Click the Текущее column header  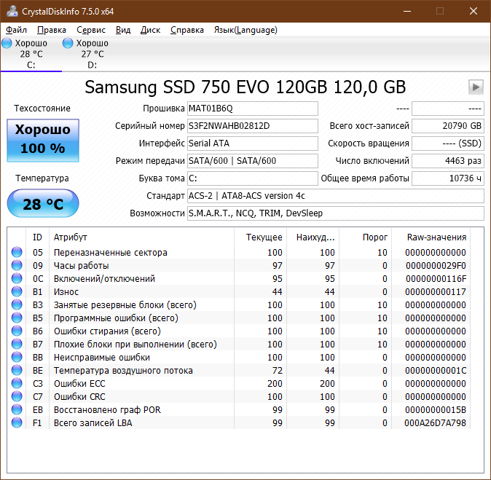261,237
